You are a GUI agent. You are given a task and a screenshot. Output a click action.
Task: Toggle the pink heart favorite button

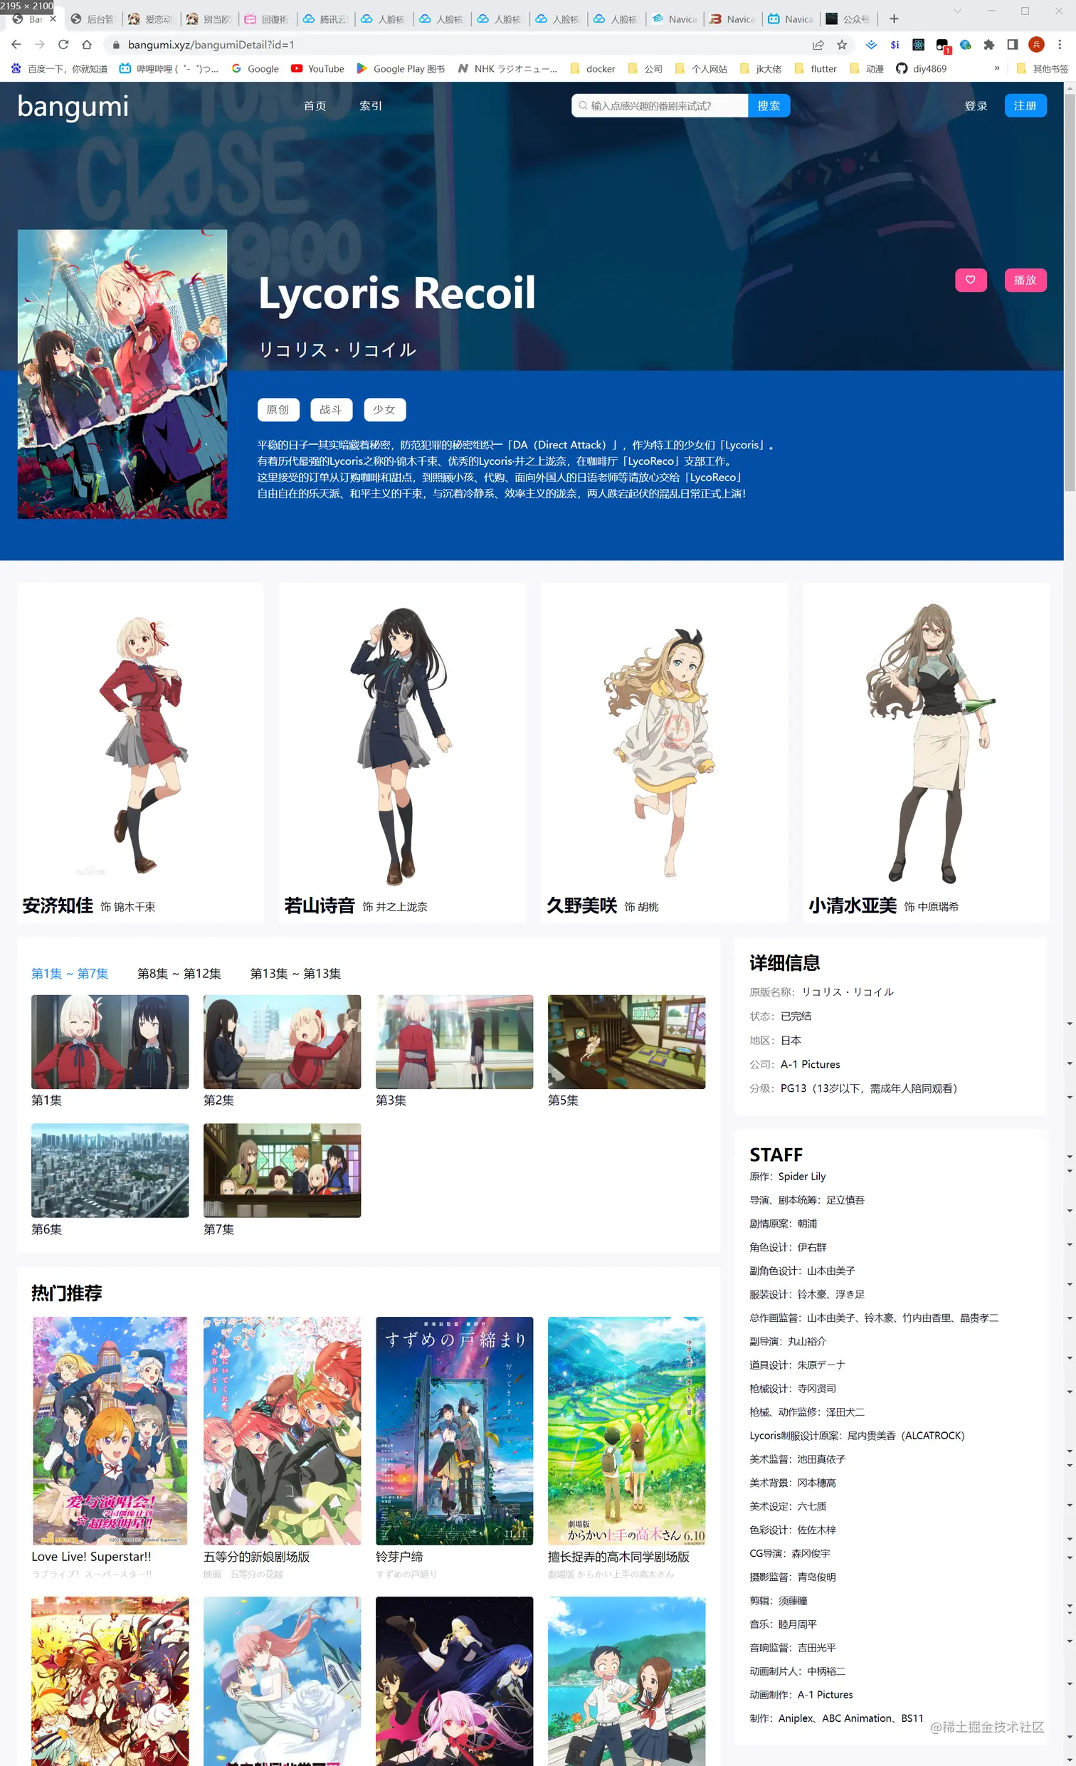(971, 280)
